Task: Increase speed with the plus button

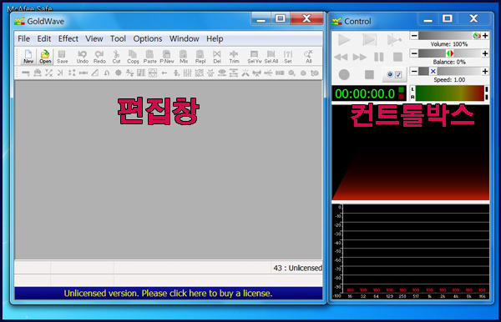Action: (x=485, y=71)
